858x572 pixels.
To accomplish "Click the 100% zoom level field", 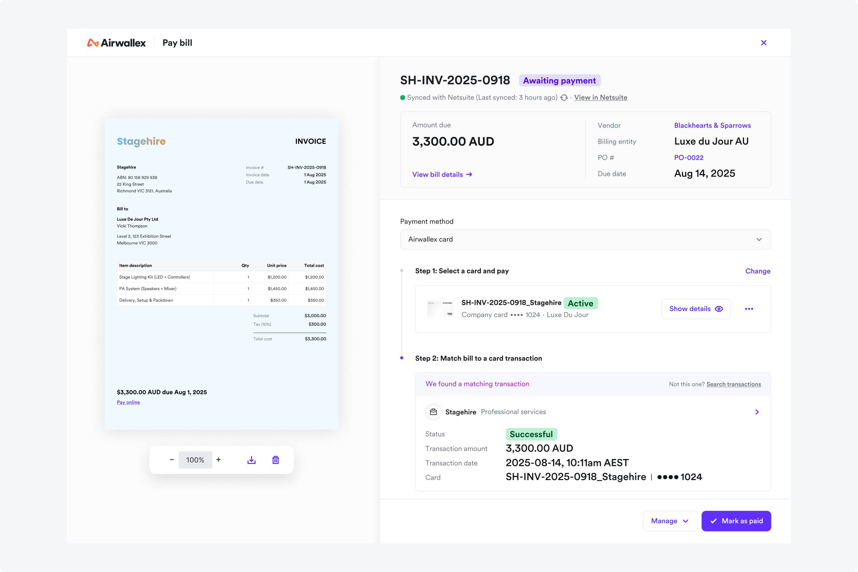I will tap(195, 460).
